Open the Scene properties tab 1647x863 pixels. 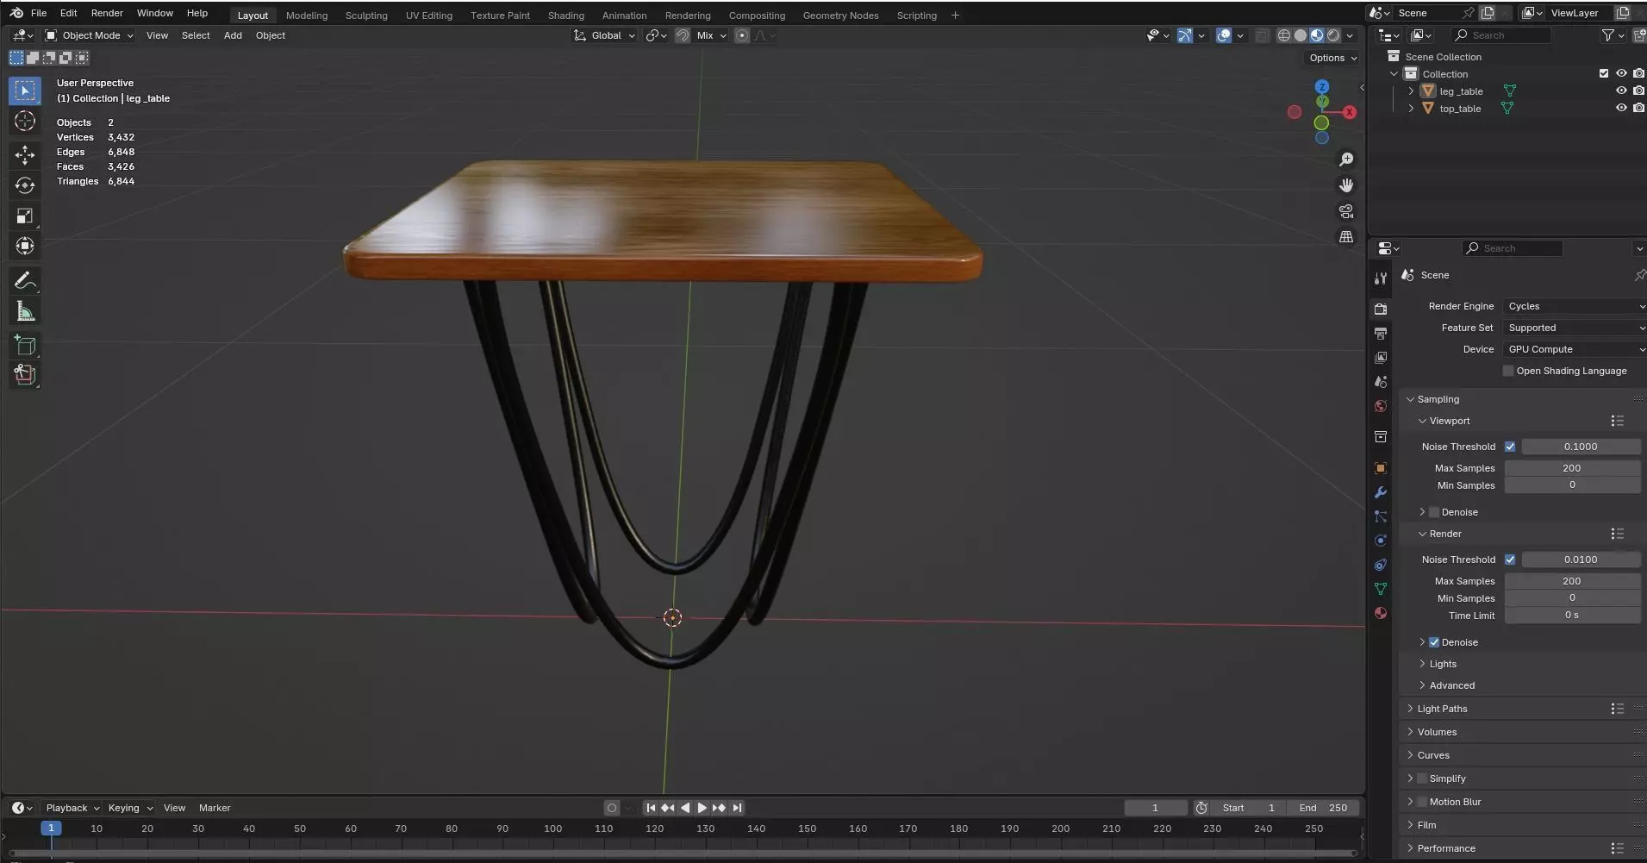[1381, 381]
